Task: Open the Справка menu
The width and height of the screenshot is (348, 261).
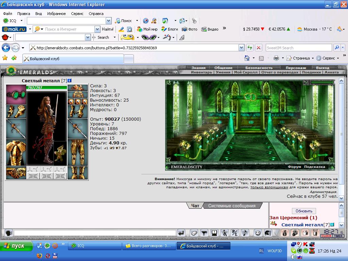Action: [x=96, y=14]
